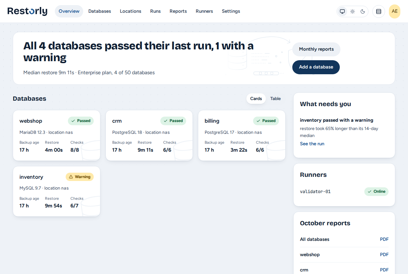Screen dimensions: 408x274
Task: Open the AE user avatar menu
Action: pyautogui.click(x=395, y=11)
